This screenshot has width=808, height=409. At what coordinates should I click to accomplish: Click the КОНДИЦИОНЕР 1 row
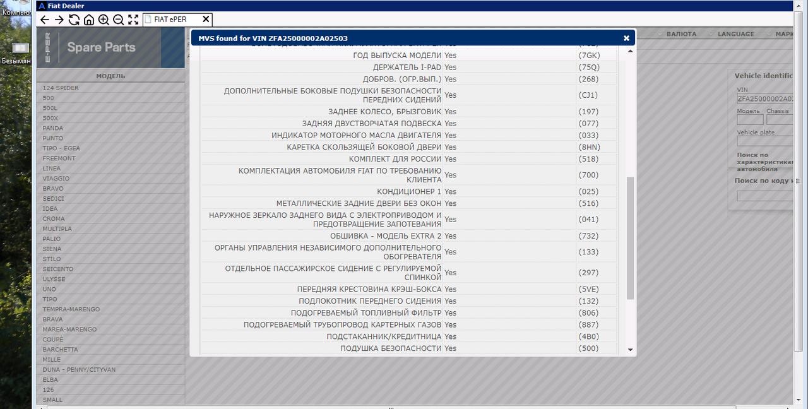click(408, 191)
